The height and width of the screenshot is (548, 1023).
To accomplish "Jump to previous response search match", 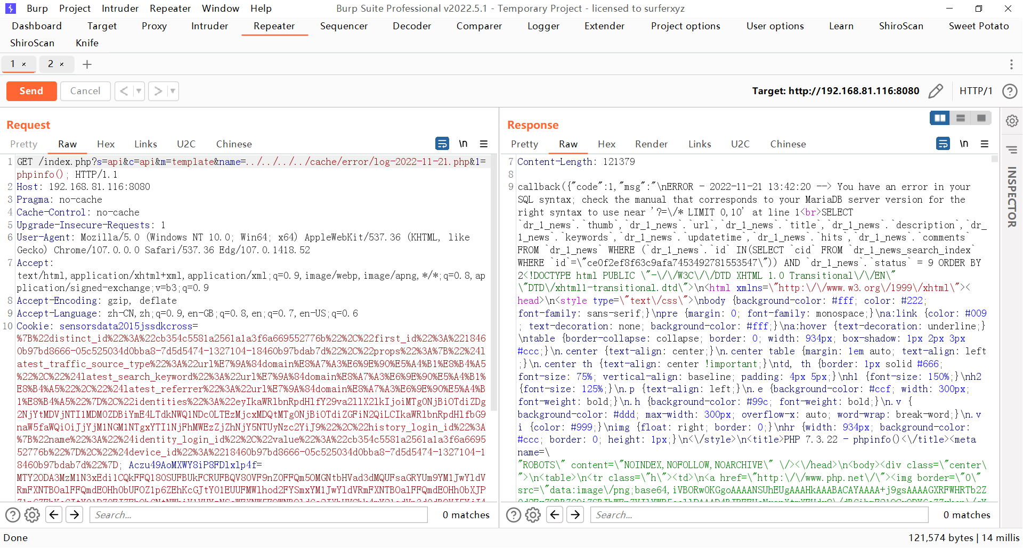I will [x=555, y=514].
